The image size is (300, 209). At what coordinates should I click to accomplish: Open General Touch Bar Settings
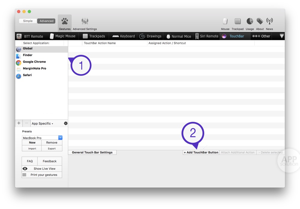tap(92, 152)
